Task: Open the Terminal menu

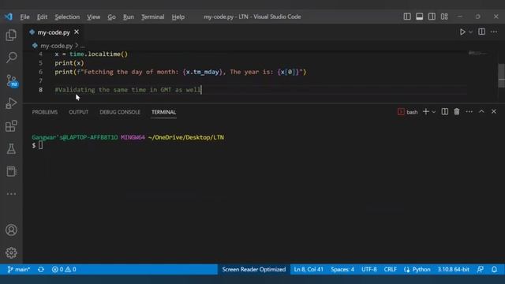Action: (152, 17)
